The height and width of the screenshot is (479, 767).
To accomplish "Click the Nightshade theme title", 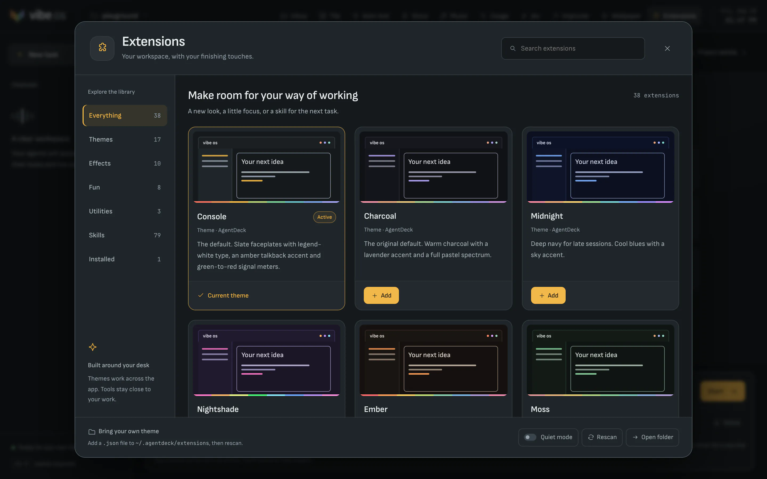I will coord(218,409).
